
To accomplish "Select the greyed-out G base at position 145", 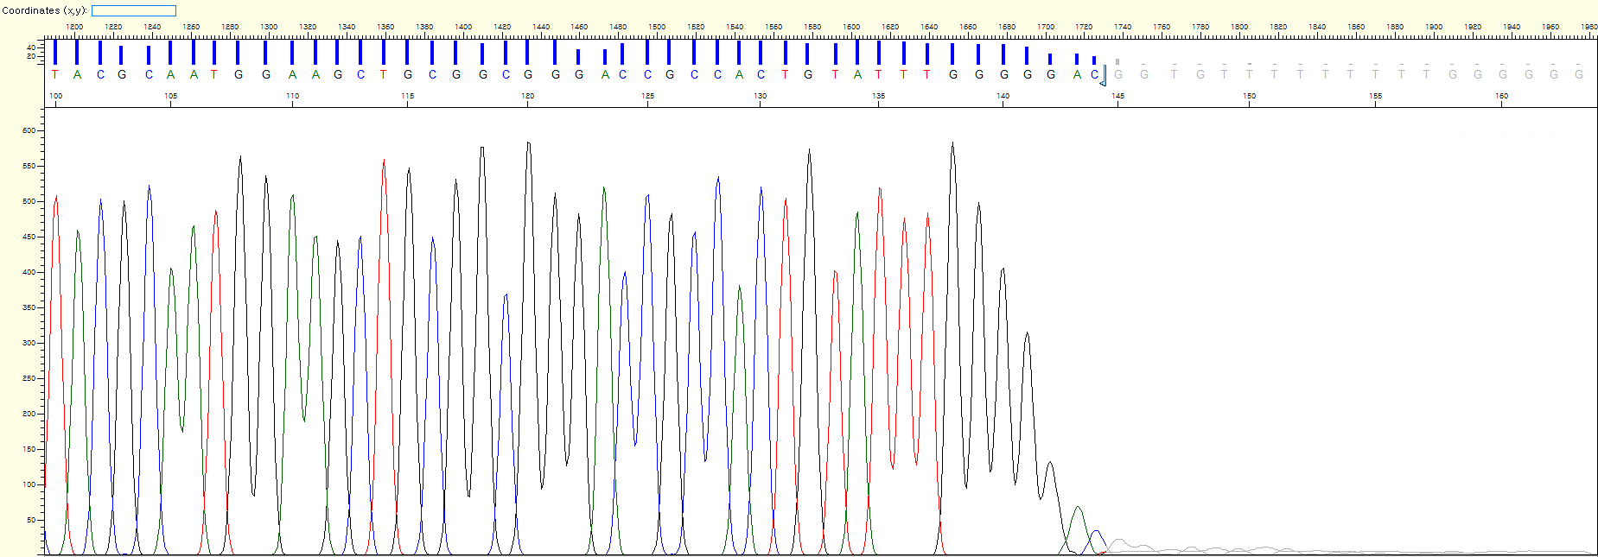I will [x=1118, y=75].
